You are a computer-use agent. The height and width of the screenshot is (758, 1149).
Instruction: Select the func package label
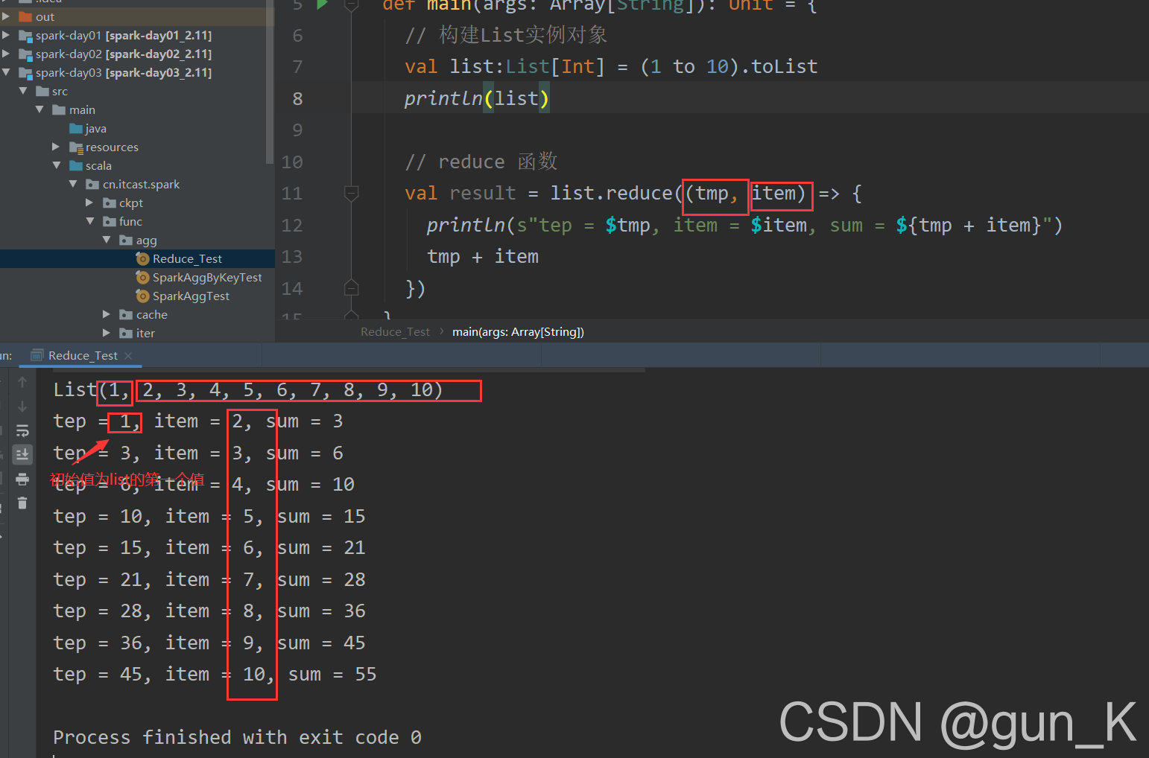[x=130, y=221]
